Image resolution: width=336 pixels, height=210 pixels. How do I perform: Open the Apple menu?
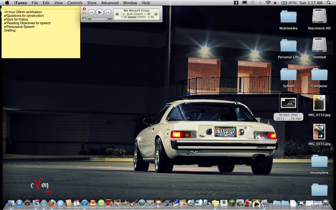point(7,3)
